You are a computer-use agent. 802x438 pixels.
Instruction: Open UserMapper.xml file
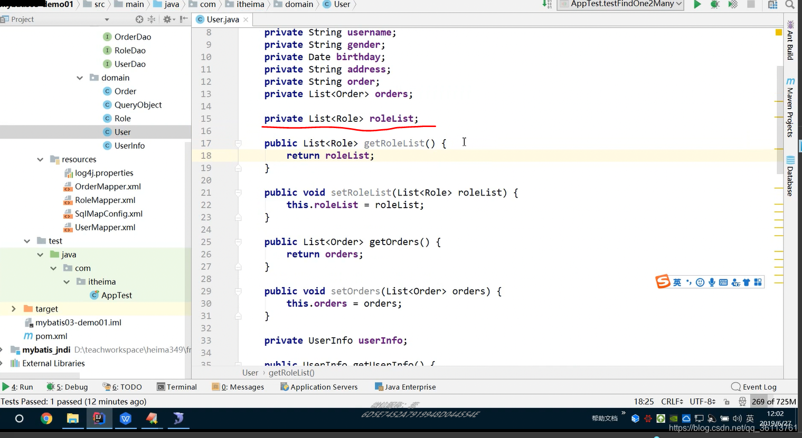[x=105, y=228]
